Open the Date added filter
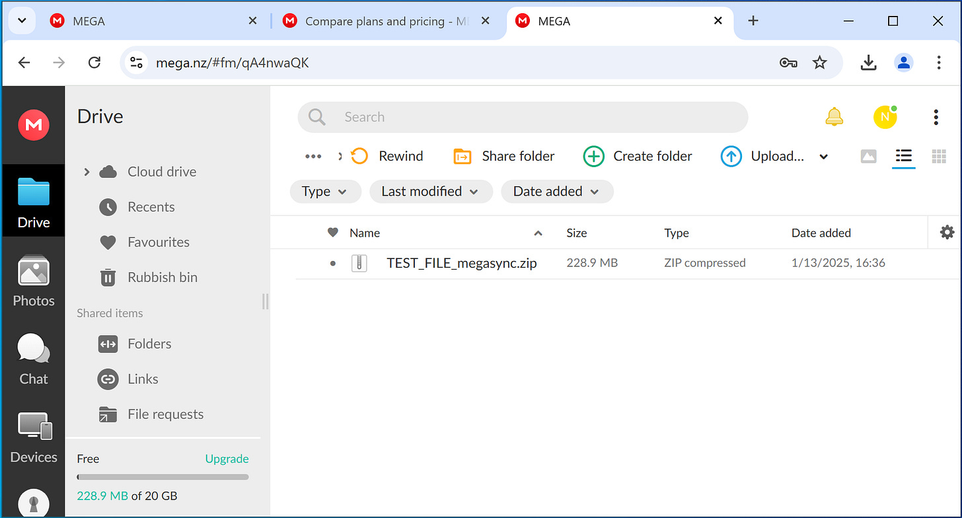Image resolution: width=962 pixels, height=518 pixels. pyautogui.click(x=557, y=192)
